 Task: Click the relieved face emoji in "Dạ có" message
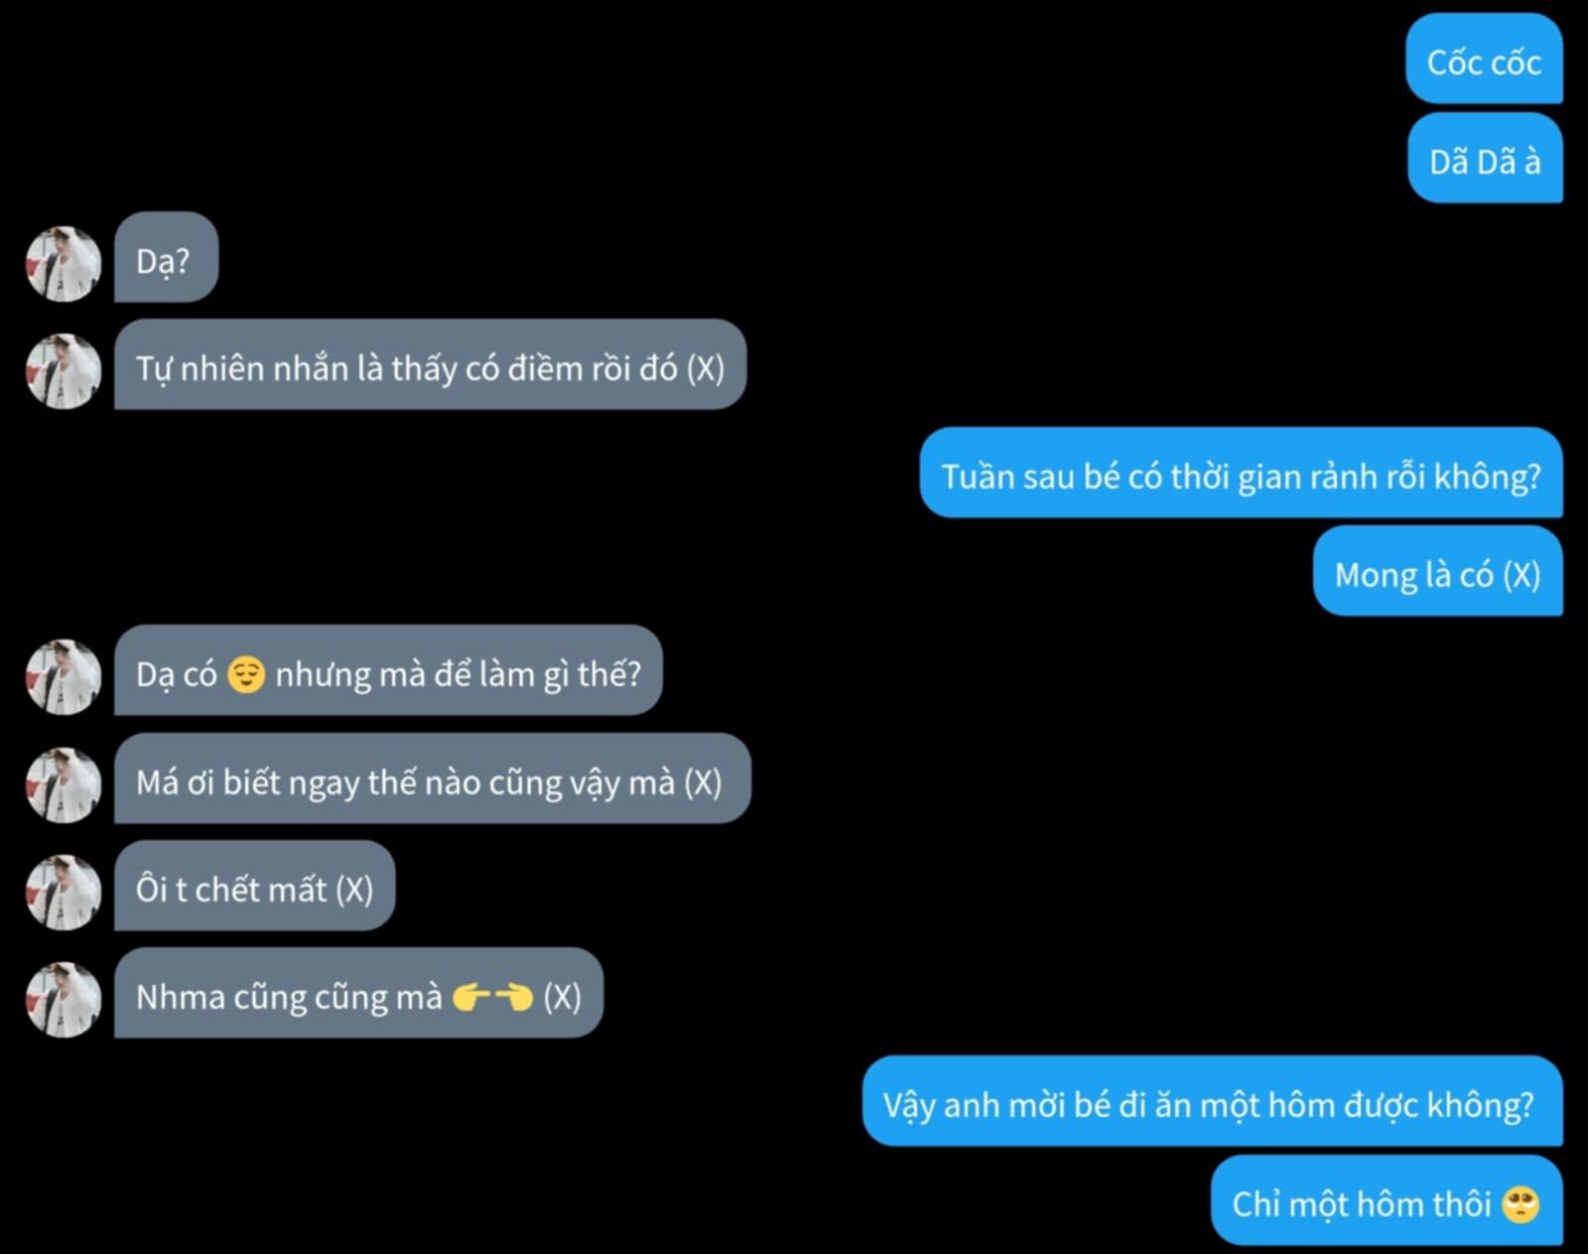point(246,674)
